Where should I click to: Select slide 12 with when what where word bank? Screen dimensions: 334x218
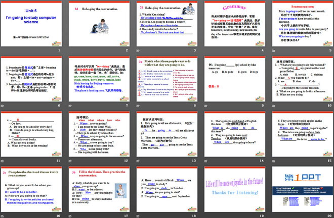(99, 134)
